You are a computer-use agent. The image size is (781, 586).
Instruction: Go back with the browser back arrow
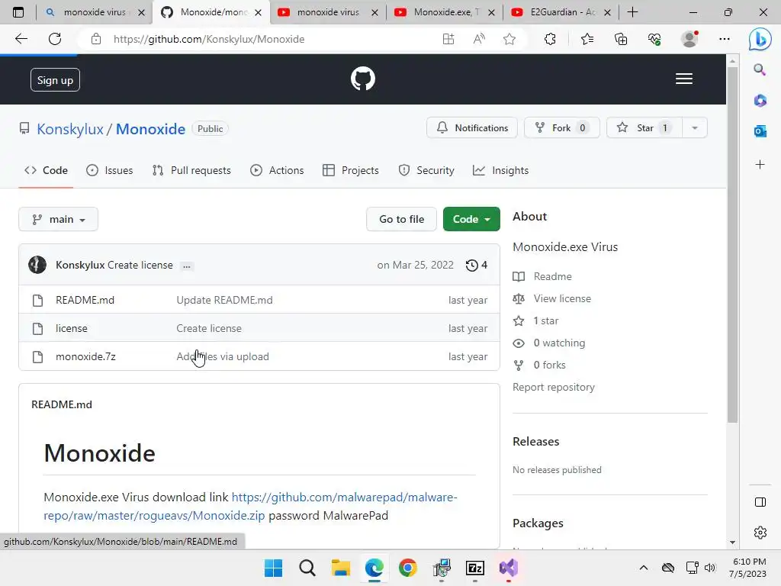(21, 39)
